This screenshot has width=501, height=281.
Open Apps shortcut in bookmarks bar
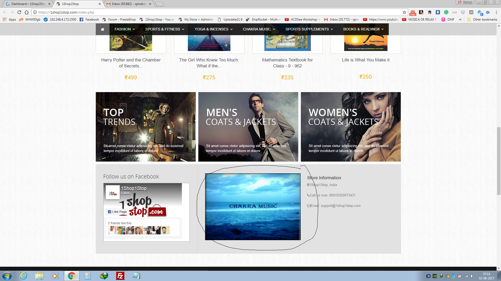(9, 20)
